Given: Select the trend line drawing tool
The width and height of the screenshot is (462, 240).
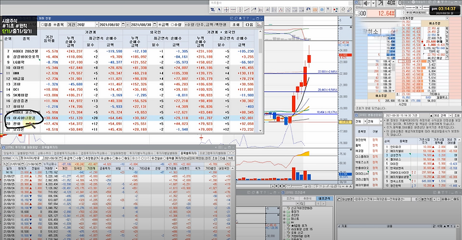Looking at the screenshot, I should [x=247, y=10].
